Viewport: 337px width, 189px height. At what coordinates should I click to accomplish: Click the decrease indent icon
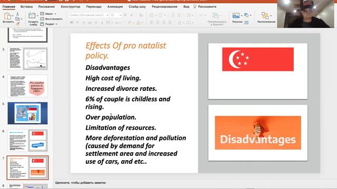pos(173,15)
